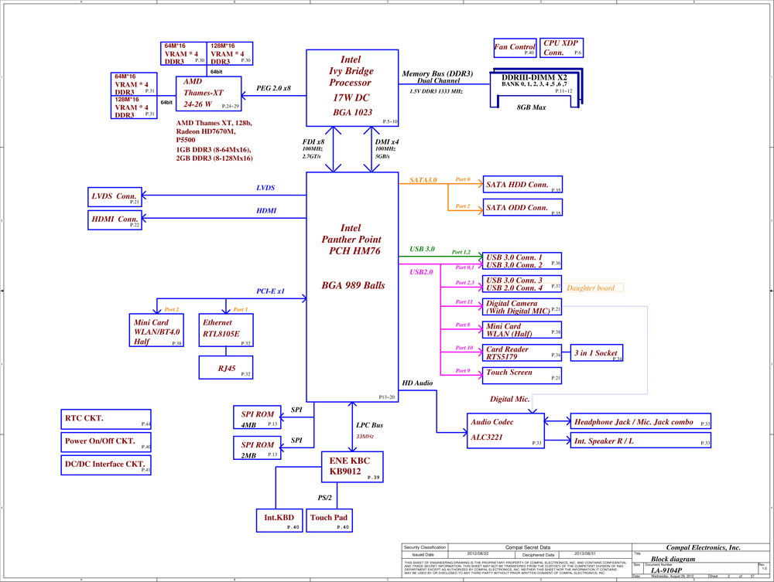Click the magenta "USB2.0" bus label
Image resolution: width=774 pixels, height=582 pixels.
point(421,271)
